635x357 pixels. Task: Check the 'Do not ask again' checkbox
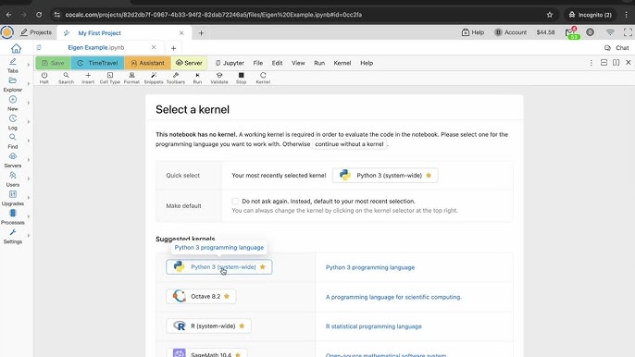[235, 202]
